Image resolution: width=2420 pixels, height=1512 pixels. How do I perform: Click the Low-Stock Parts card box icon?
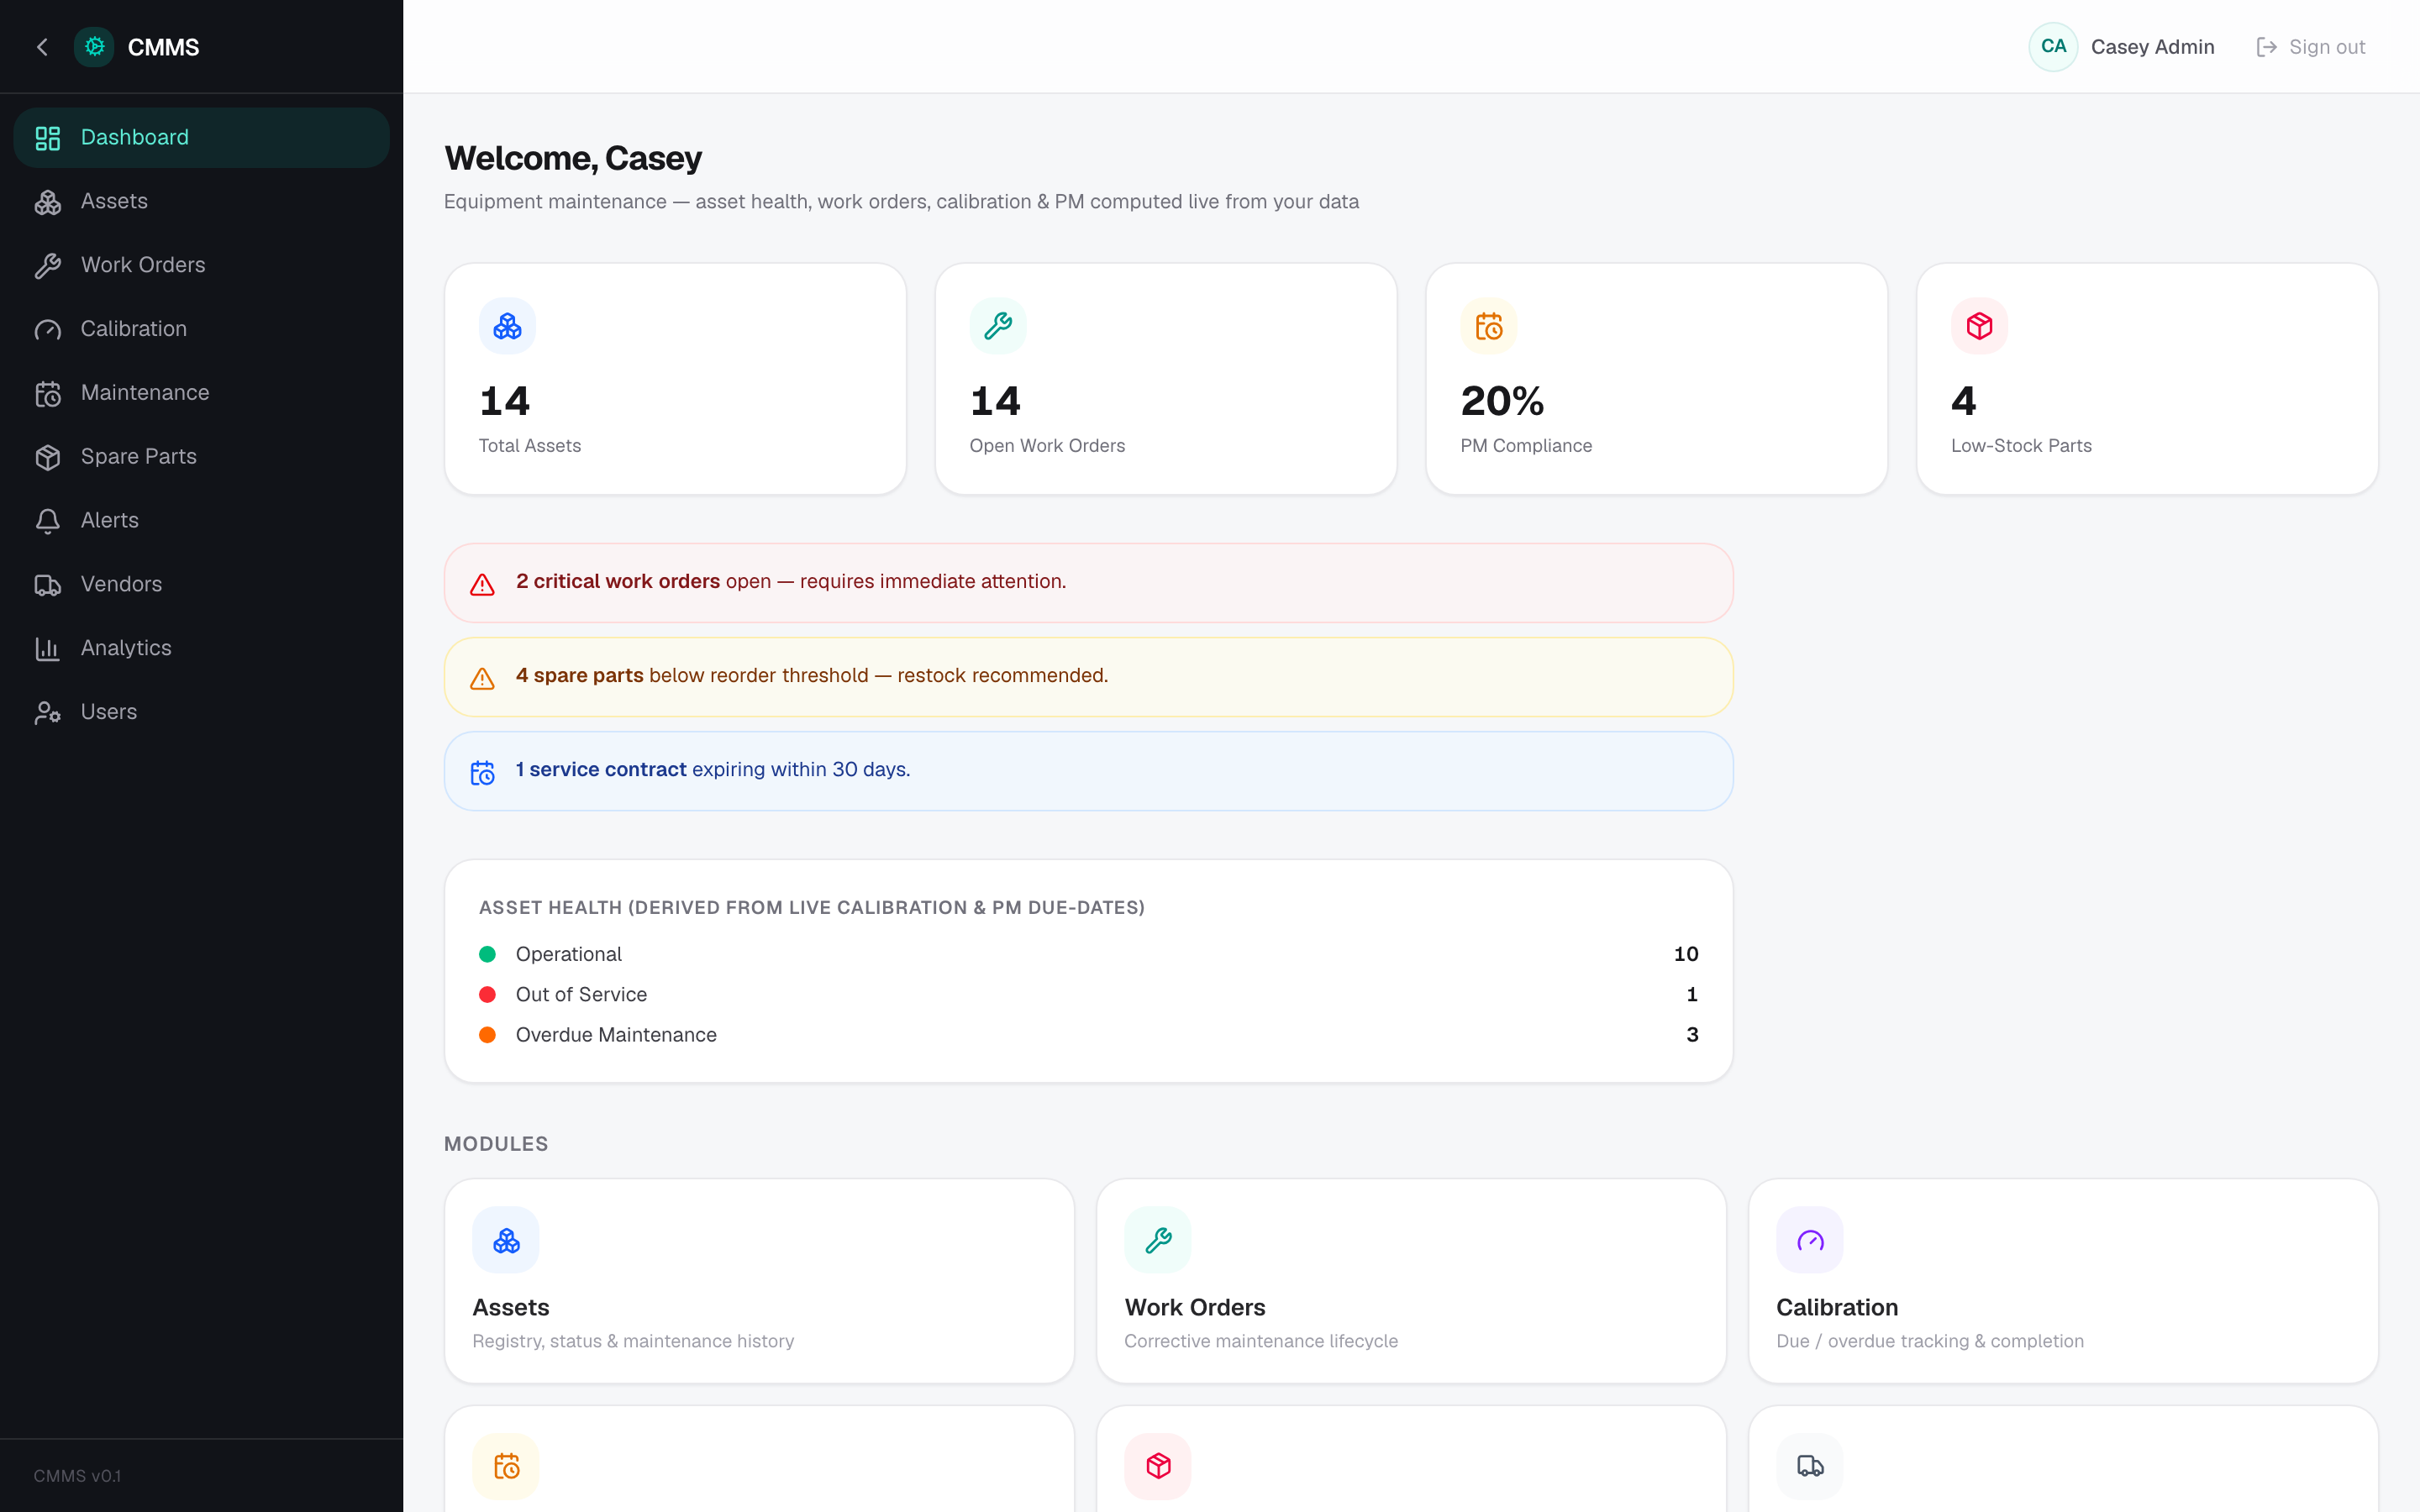[x=1980, y=326]
